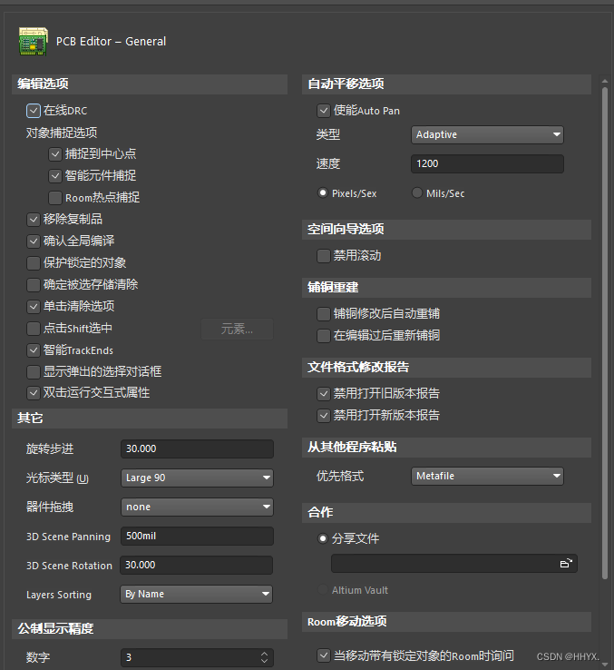
Task: Toggle the 在线DRC checkbox
Action: [34, 111]
